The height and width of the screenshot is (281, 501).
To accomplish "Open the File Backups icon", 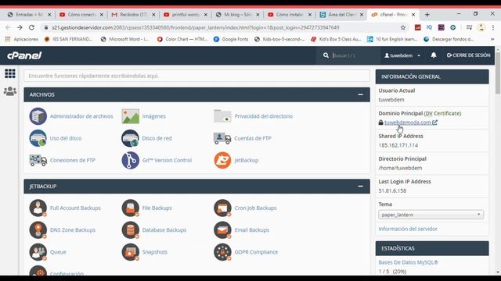I will pos(130,208).
